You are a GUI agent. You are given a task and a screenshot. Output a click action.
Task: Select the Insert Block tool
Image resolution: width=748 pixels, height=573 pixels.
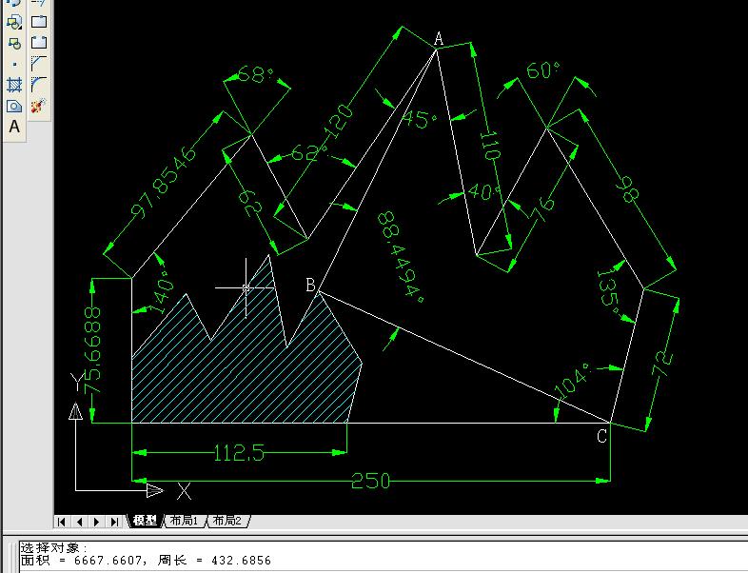[14, 22]
